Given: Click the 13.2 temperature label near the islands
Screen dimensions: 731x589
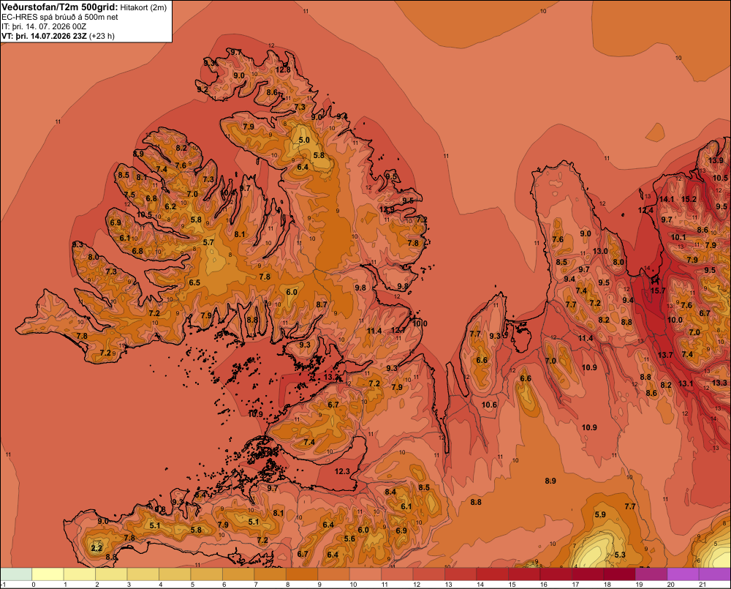Looking at the screenshot, I should coord(331,377).
